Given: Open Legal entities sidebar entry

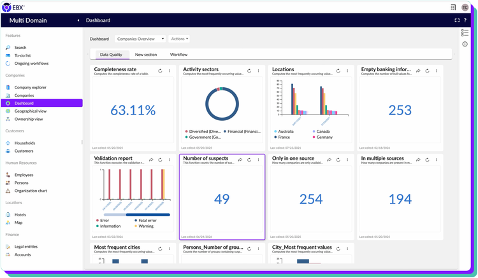Looking at the screenshot, I should tap(26, 247).
